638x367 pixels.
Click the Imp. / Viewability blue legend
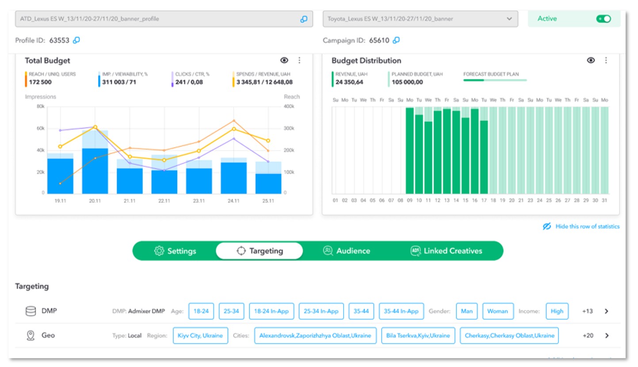coord(99,79)
